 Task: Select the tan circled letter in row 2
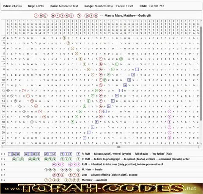click(x=64, y=38)
